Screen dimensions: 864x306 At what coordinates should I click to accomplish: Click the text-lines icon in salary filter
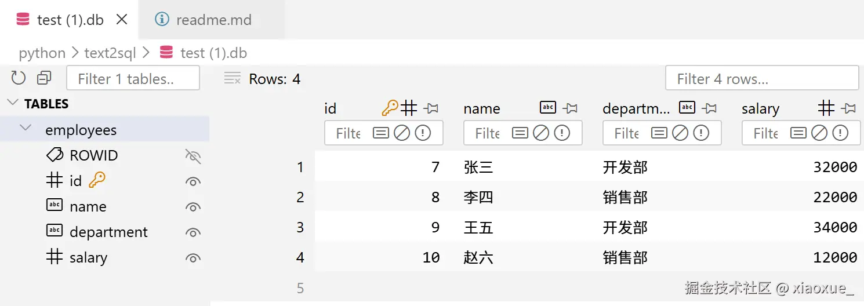point(798,133)
